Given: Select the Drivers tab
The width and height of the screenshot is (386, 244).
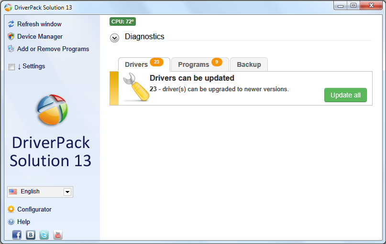Looking at the screenshot, I should tap(137, 64).
